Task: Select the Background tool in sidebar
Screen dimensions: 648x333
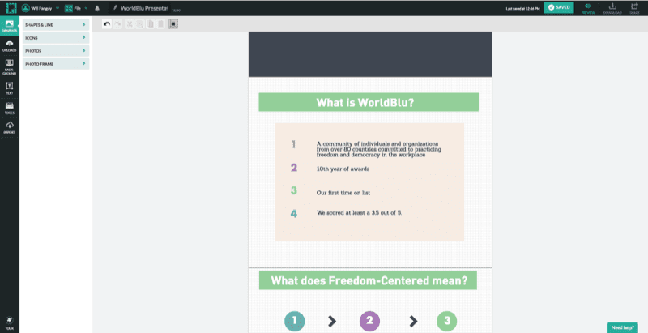Action: click(x=9, y=66)
